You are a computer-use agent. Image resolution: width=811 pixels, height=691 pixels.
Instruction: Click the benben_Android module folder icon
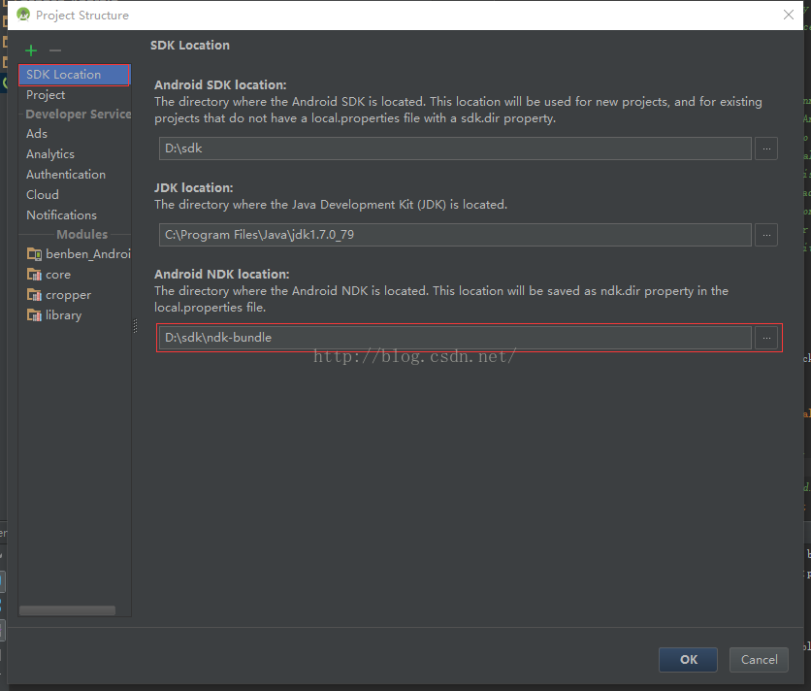click(34, 253)
